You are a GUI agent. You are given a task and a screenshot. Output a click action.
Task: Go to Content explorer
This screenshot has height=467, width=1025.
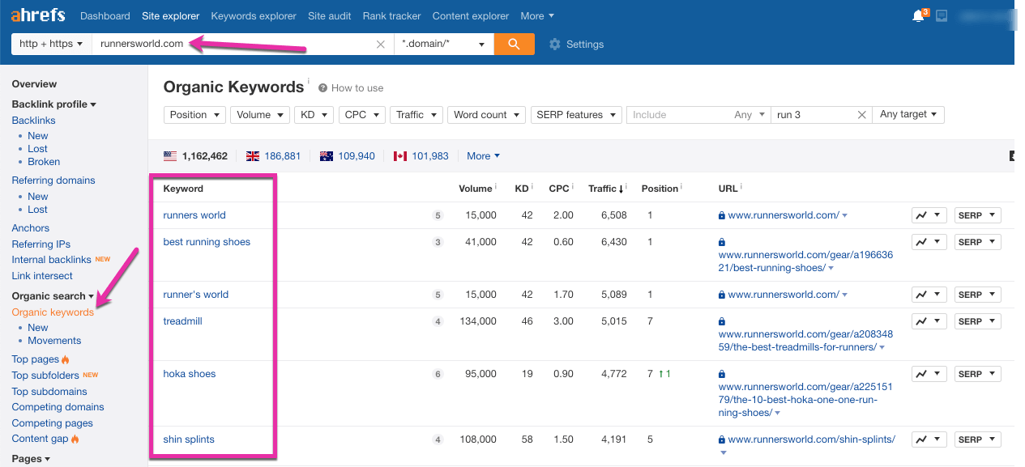(x=471, y=16)
